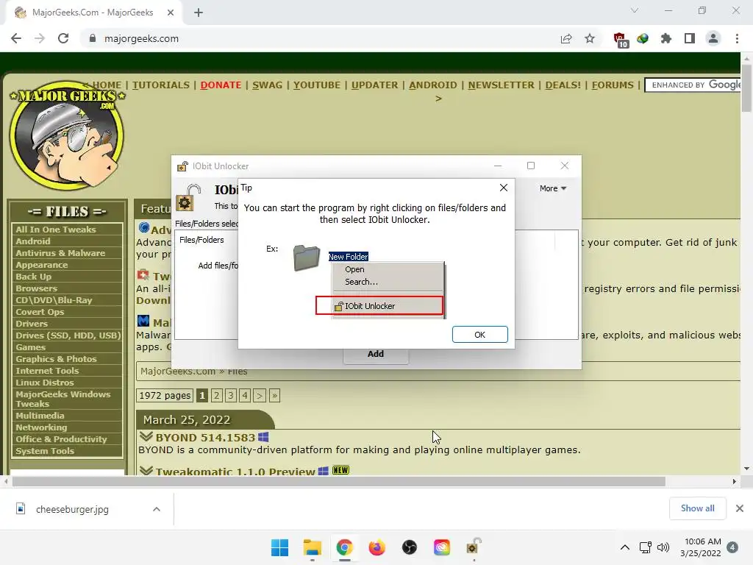
Task: Go back using the browser back arrow
Action: (16, 38)
